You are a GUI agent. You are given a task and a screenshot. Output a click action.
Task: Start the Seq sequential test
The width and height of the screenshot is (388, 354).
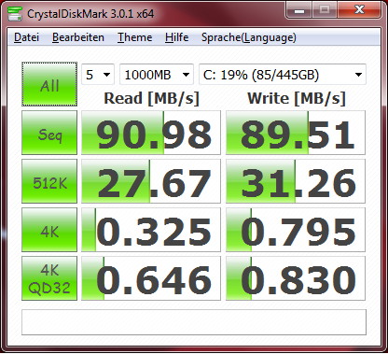49,133
